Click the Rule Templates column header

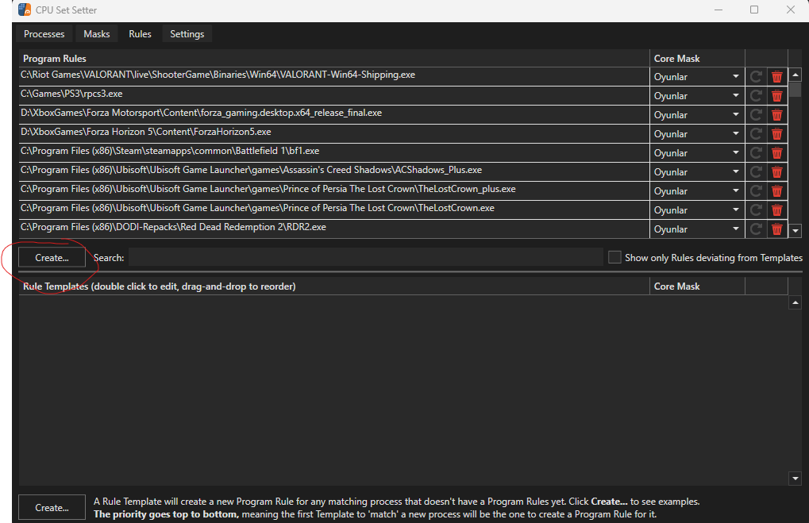333,286
